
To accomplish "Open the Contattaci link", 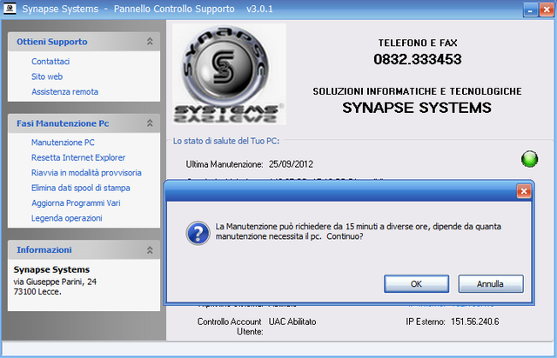I will pyautogui.click(x=50, y=62).
